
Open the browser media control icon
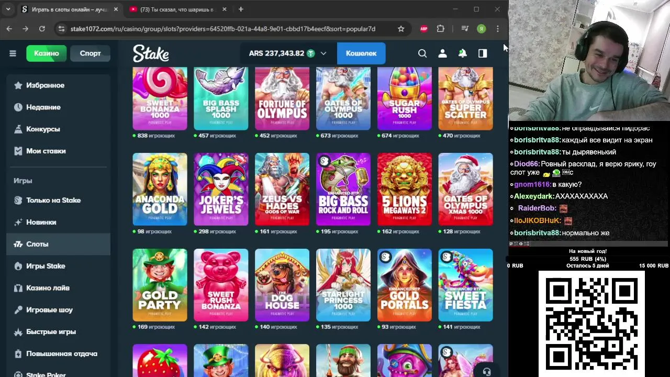465,29
